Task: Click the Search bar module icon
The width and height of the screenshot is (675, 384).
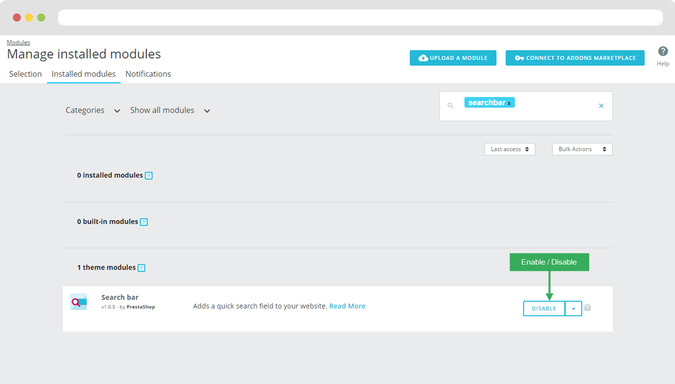Action: [78, 302]
